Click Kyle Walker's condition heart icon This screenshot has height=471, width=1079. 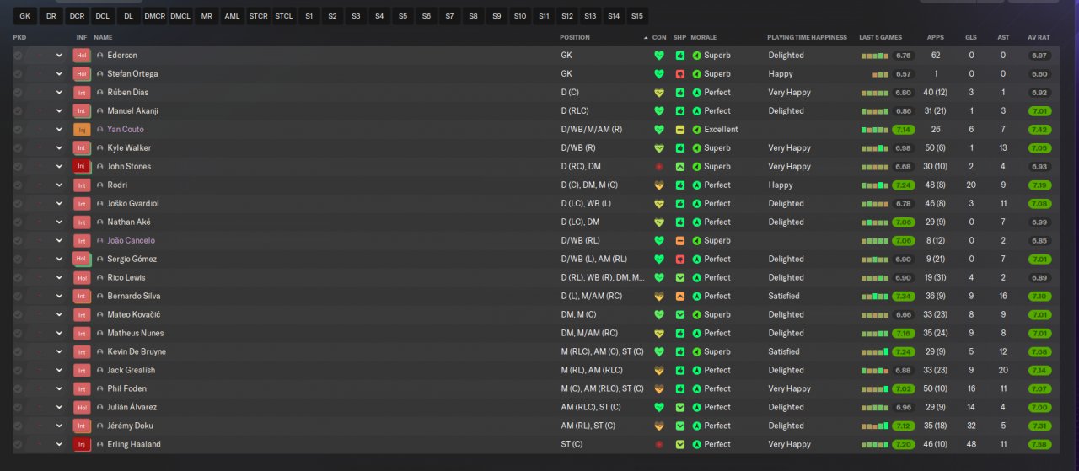coord(659,148)
